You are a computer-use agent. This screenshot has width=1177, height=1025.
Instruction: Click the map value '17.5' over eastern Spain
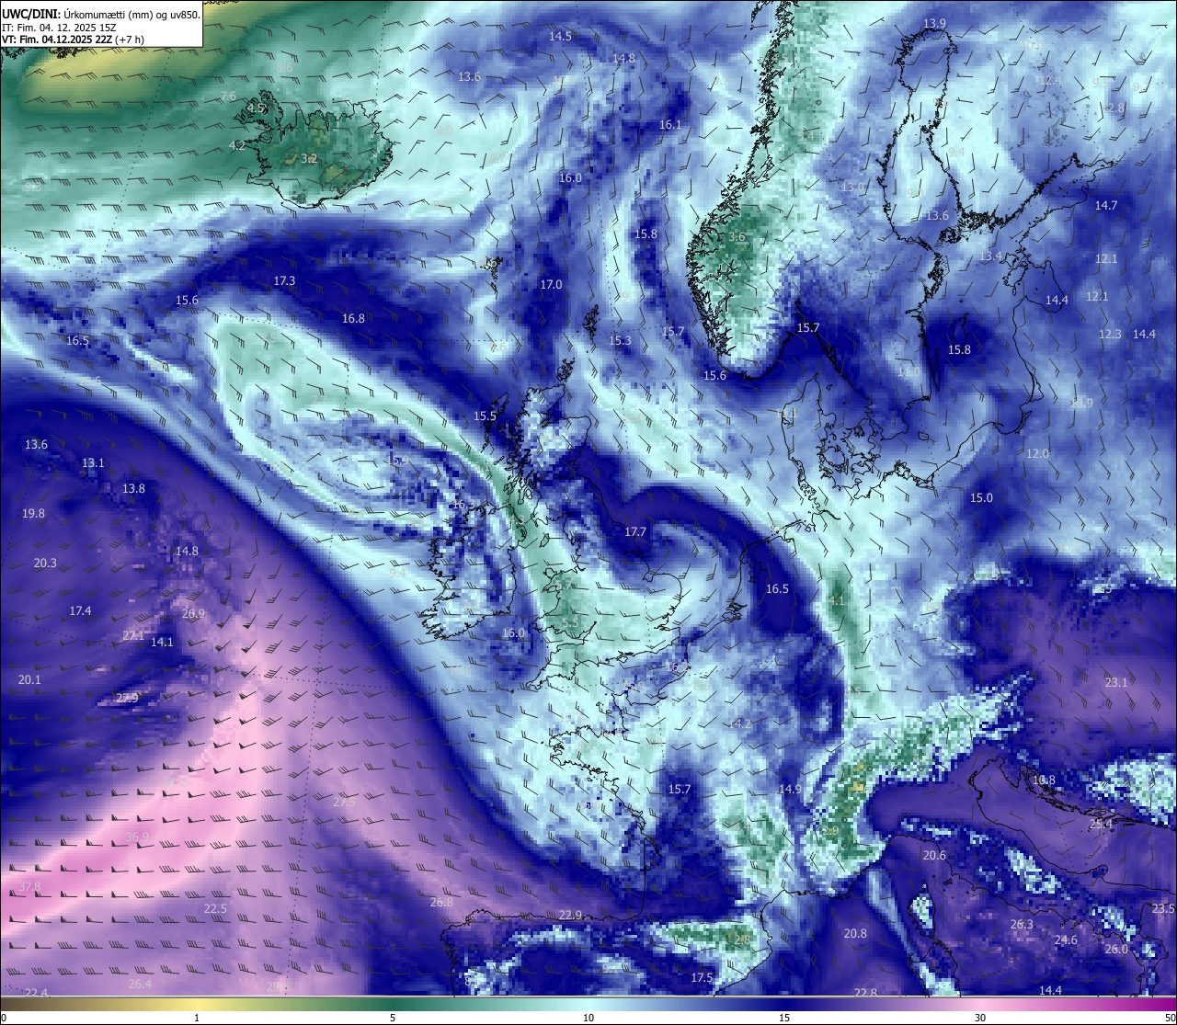click(x=702, y=978)
